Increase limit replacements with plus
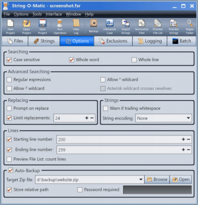Image resolution: width=198 pixels, height=205 pixels. tap(87, 118)
